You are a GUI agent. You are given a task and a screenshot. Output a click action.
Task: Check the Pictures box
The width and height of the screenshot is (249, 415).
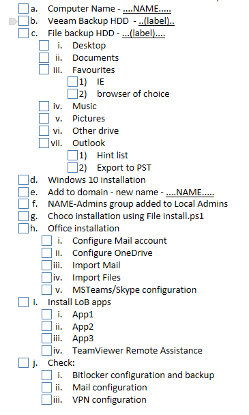(x=44, y=118)
